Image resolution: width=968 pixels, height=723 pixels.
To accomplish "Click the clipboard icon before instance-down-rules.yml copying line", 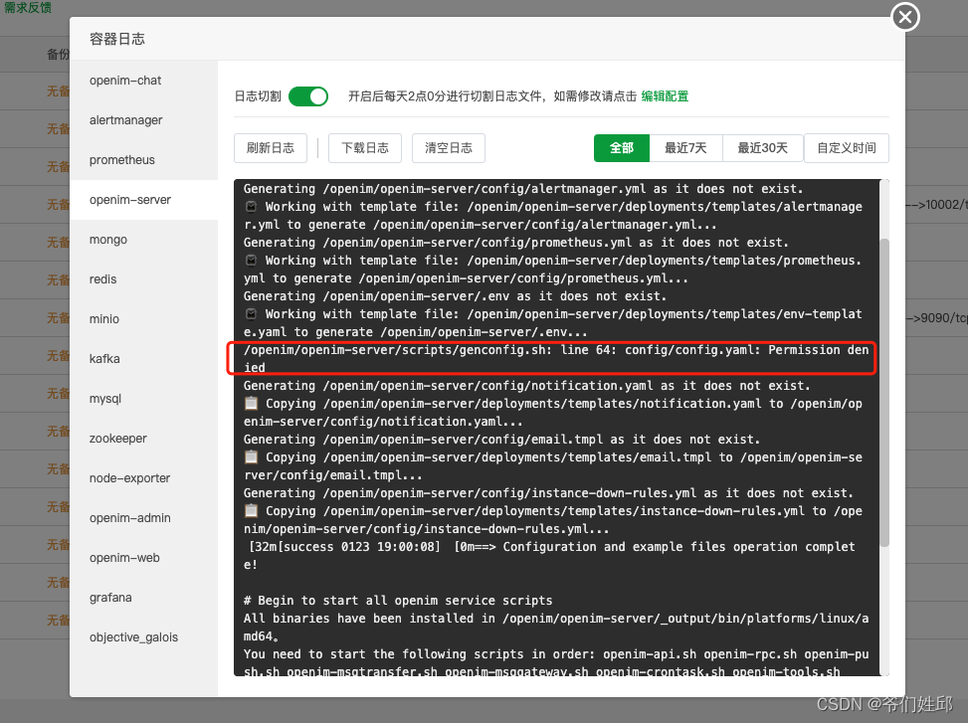I will [x=251, y=511].
